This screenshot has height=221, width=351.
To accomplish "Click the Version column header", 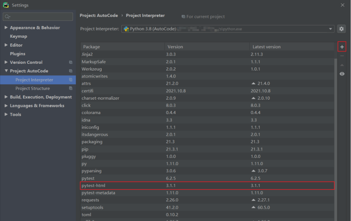I will 207,47.
